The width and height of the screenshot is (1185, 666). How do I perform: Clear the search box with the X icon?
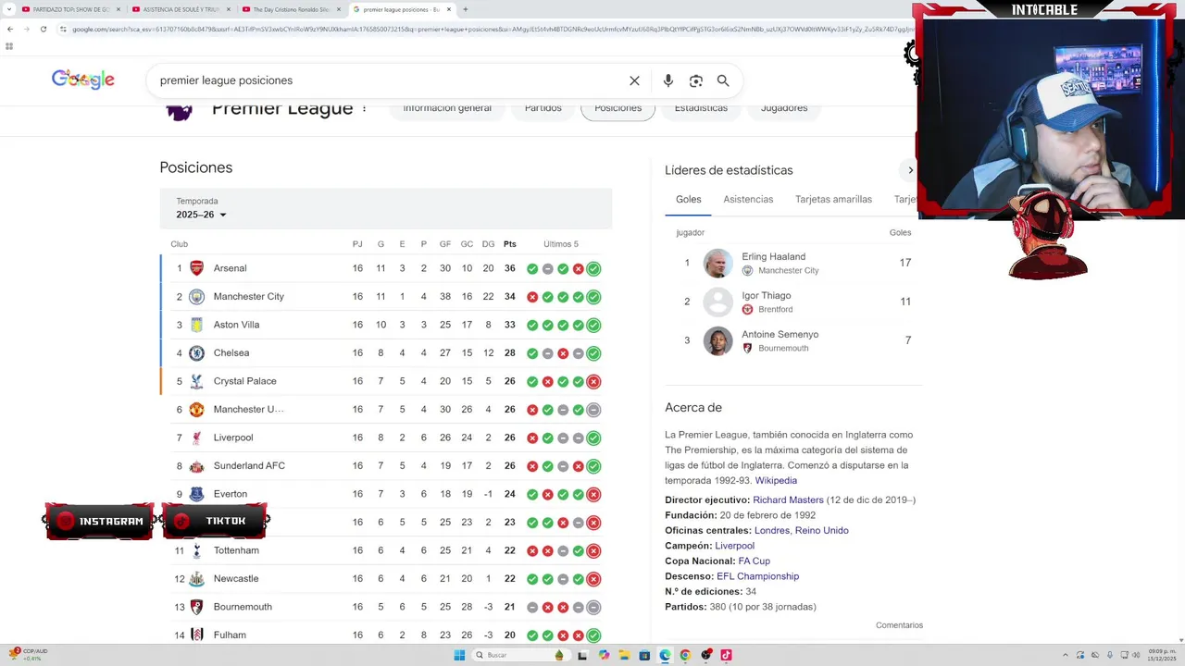point(634,80)
